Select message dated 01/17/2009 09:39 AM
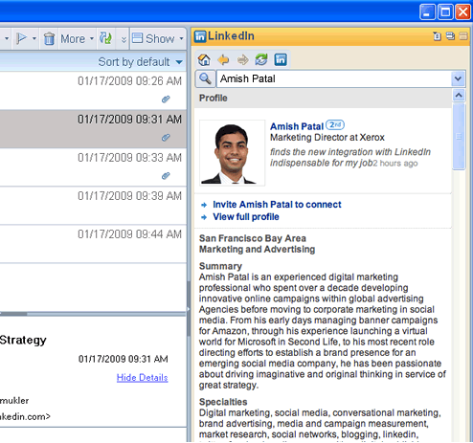Image resolution: width=473 pixels, height=443 pixels. pyautogui.click(x=93, y=206)
